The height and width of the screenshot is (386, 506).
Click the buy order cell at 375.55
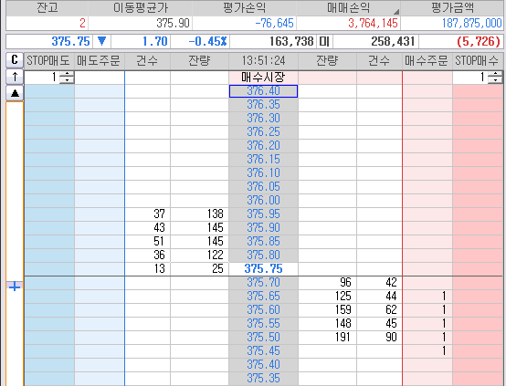tap(427, 324)
